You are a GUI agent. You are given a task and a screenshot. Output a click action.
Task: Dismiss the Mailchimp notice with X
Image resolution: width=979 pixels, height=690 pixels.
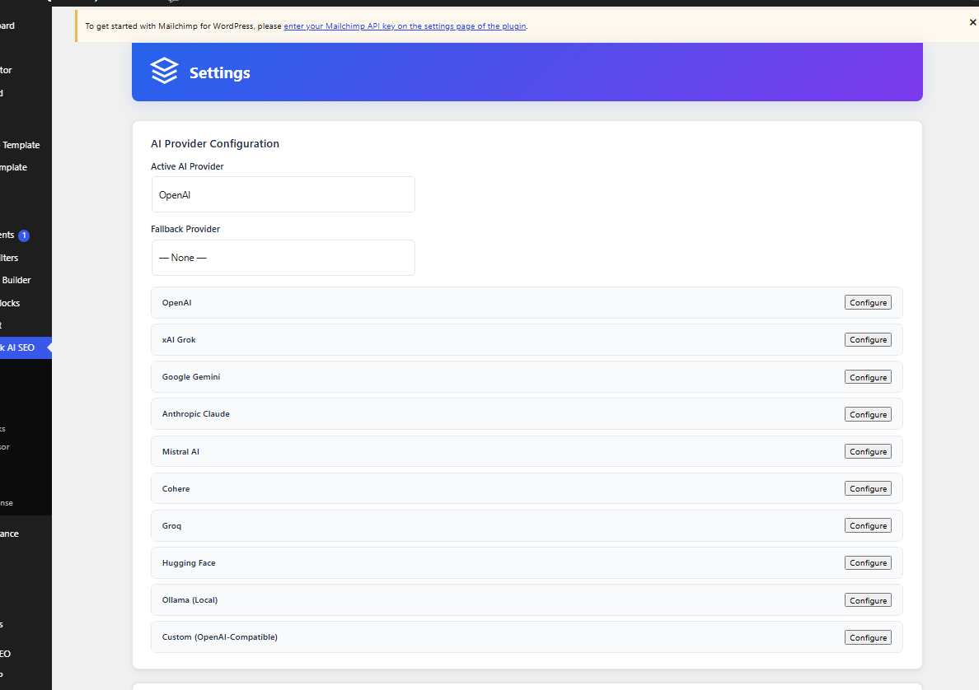972,22
